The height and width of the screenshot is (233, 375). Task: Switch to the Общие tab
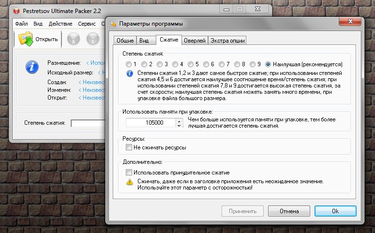pyautogui.click(x=125, y=41)
